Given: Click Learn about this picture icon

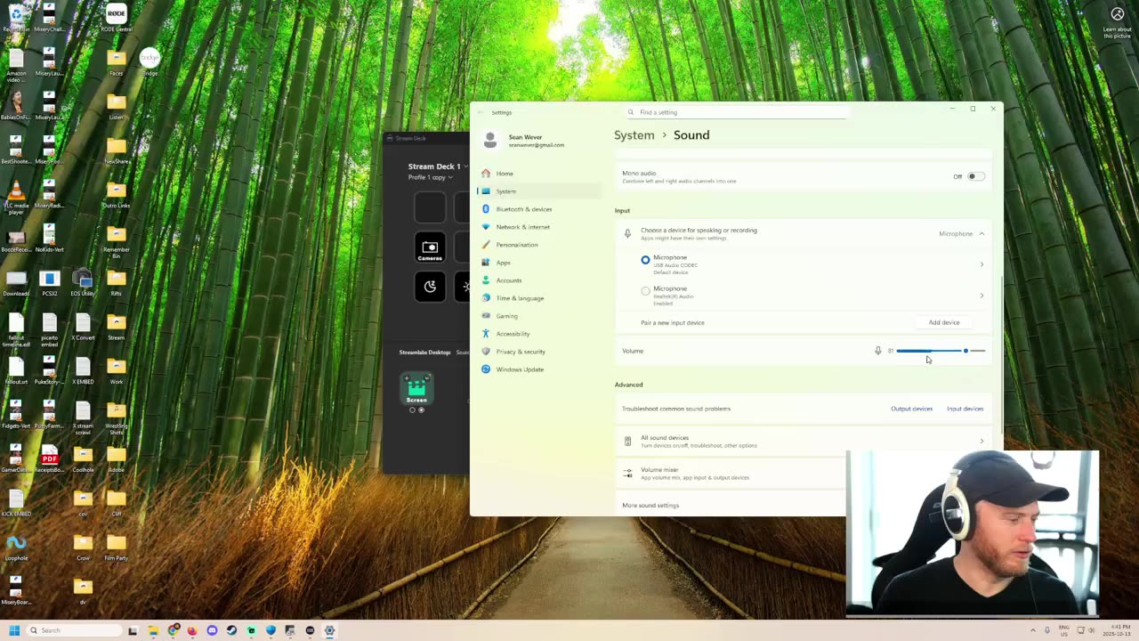Looking at the screenshot, I should 1118,22.
